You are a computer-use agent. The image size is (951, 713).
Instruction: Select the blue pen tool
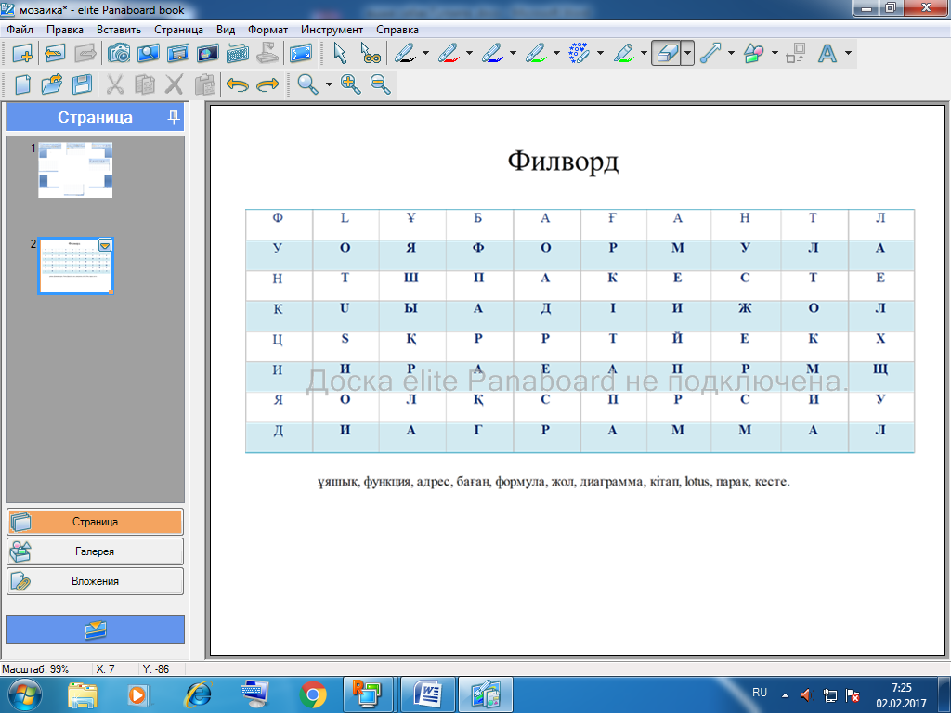click(x=492, y=54)
